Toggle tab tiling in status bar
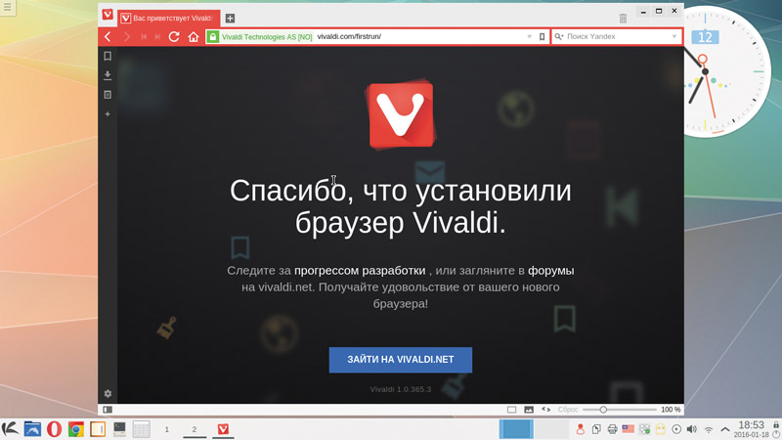 coord(511,410)
